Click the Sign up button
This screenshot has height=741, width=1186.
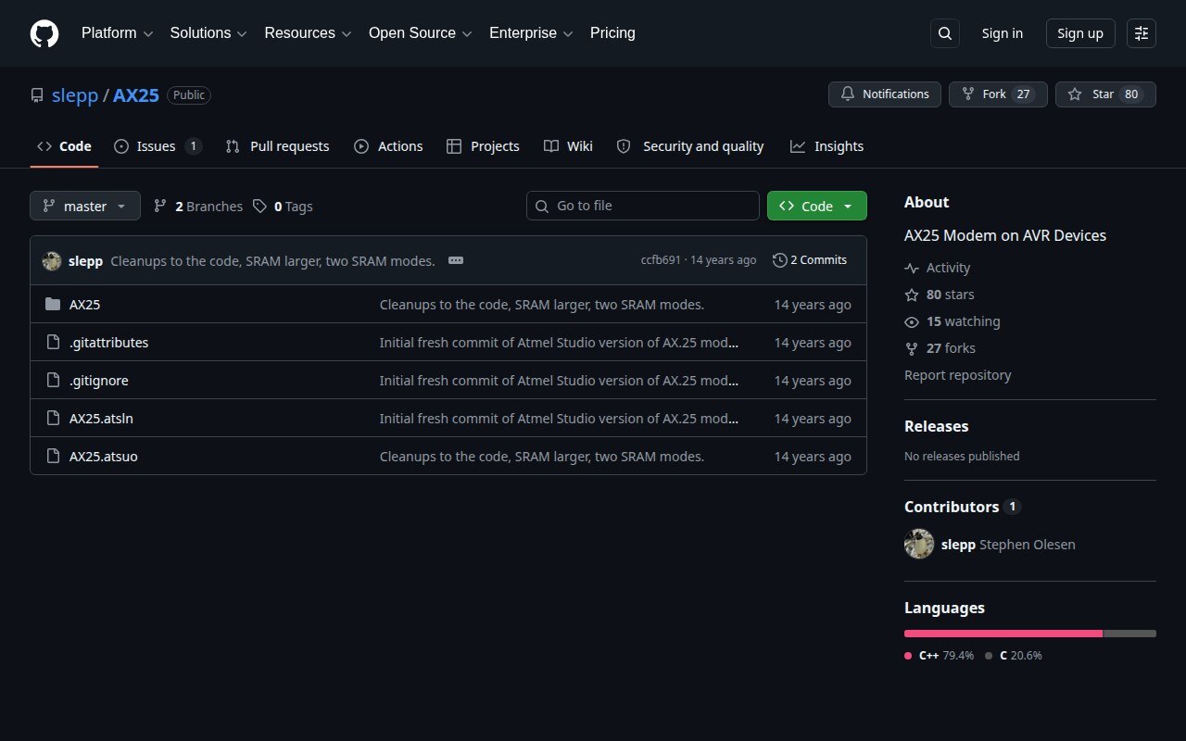tap(1080, 33)
